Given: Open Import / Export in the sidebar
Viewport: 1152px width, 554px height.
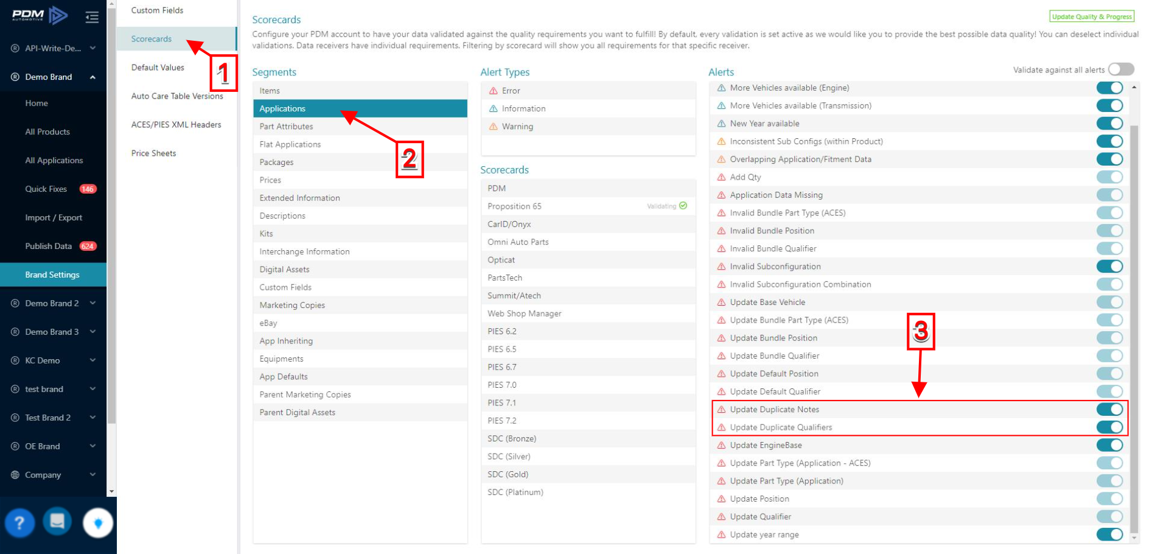Looking at the screenshot, I should click(x=53, y=217).
